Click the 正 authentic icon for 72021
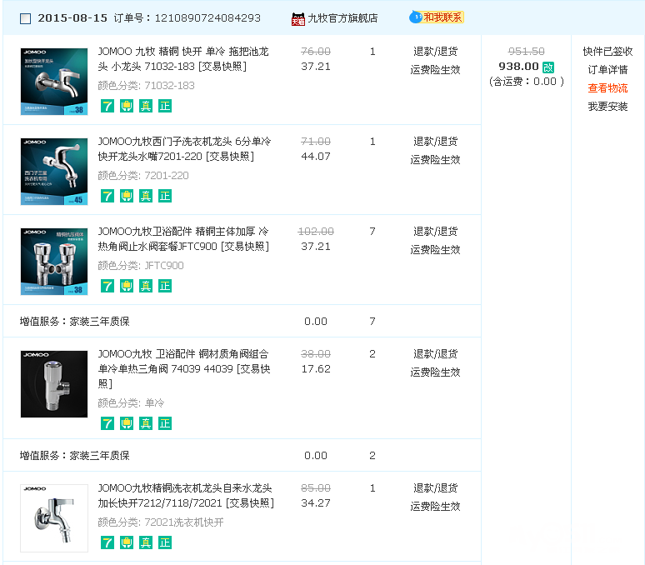This screenshot has width=645, height=565. 165,542
